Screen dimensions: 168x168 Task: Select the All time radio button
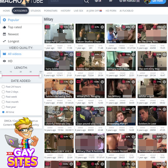(3, 112)
